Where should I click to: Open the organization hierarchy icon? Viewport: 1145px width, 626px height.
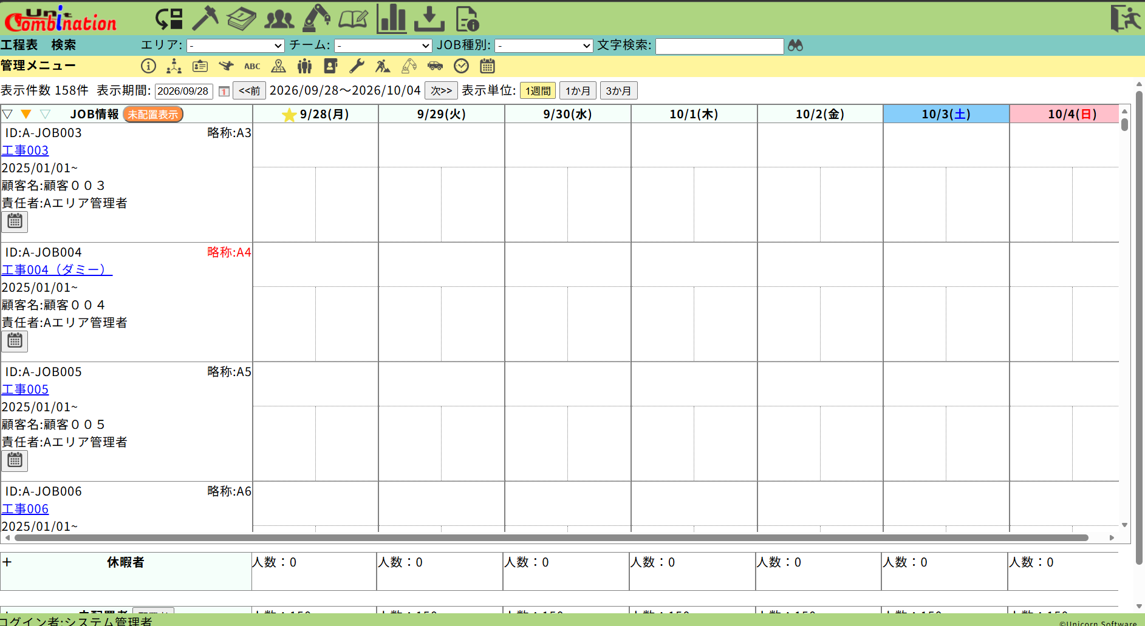point(174,66)
